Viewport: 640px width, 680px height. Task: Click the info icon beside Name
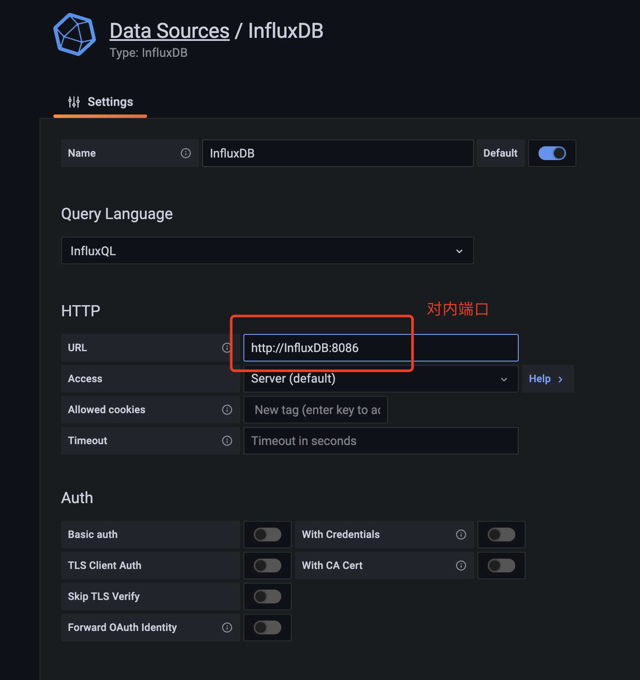click(186, 153)
